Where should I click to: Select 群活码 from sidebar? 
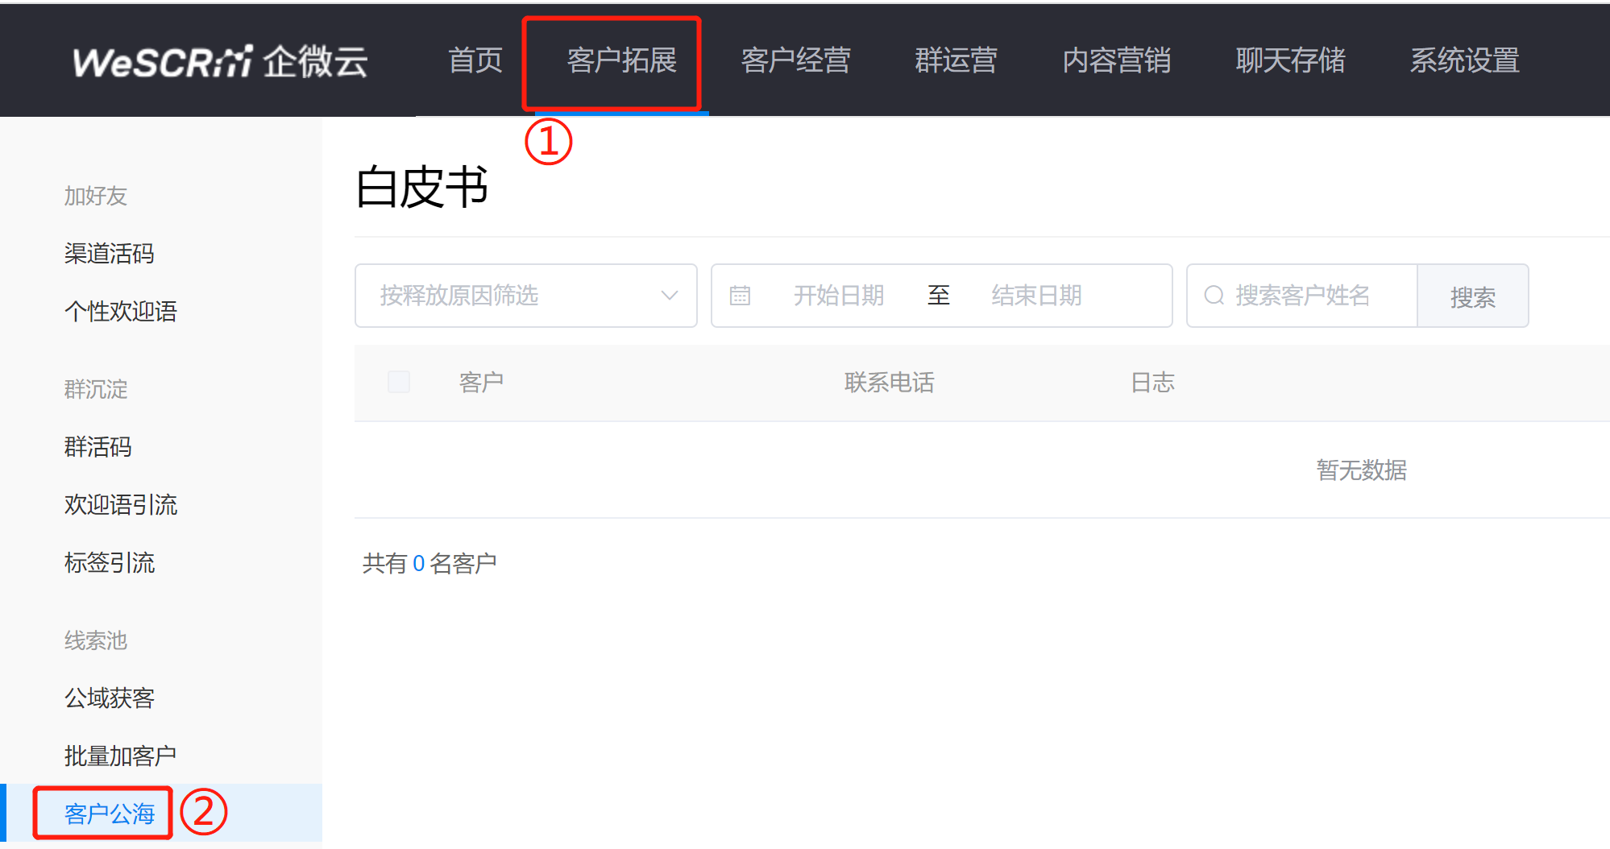(98, 447)
